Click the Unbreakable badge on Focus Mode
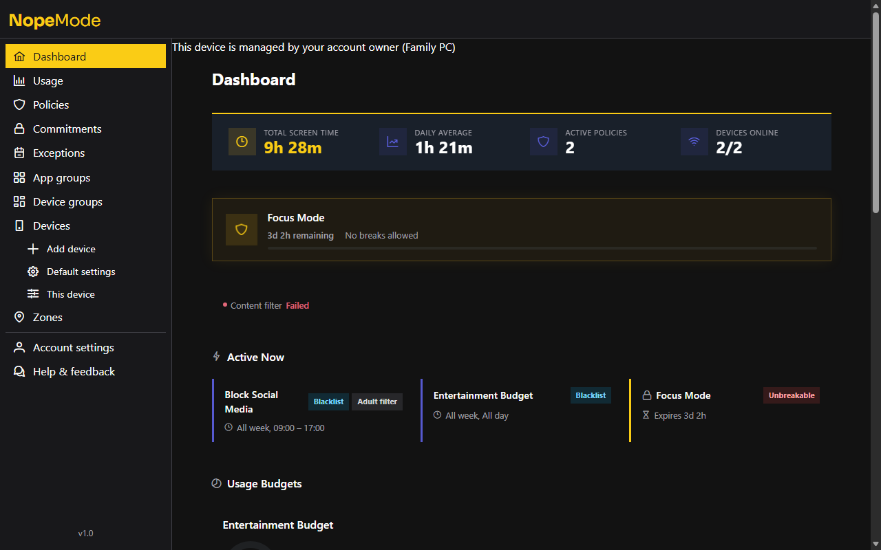Image resolution: width=881 pixels, height=550 pixels. click(791, 395)
